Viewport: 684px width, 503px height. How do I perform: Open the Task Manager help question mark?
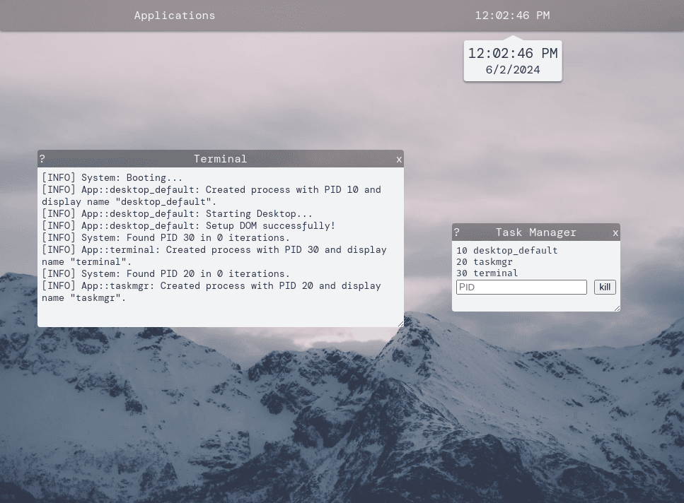coord(457,232)
